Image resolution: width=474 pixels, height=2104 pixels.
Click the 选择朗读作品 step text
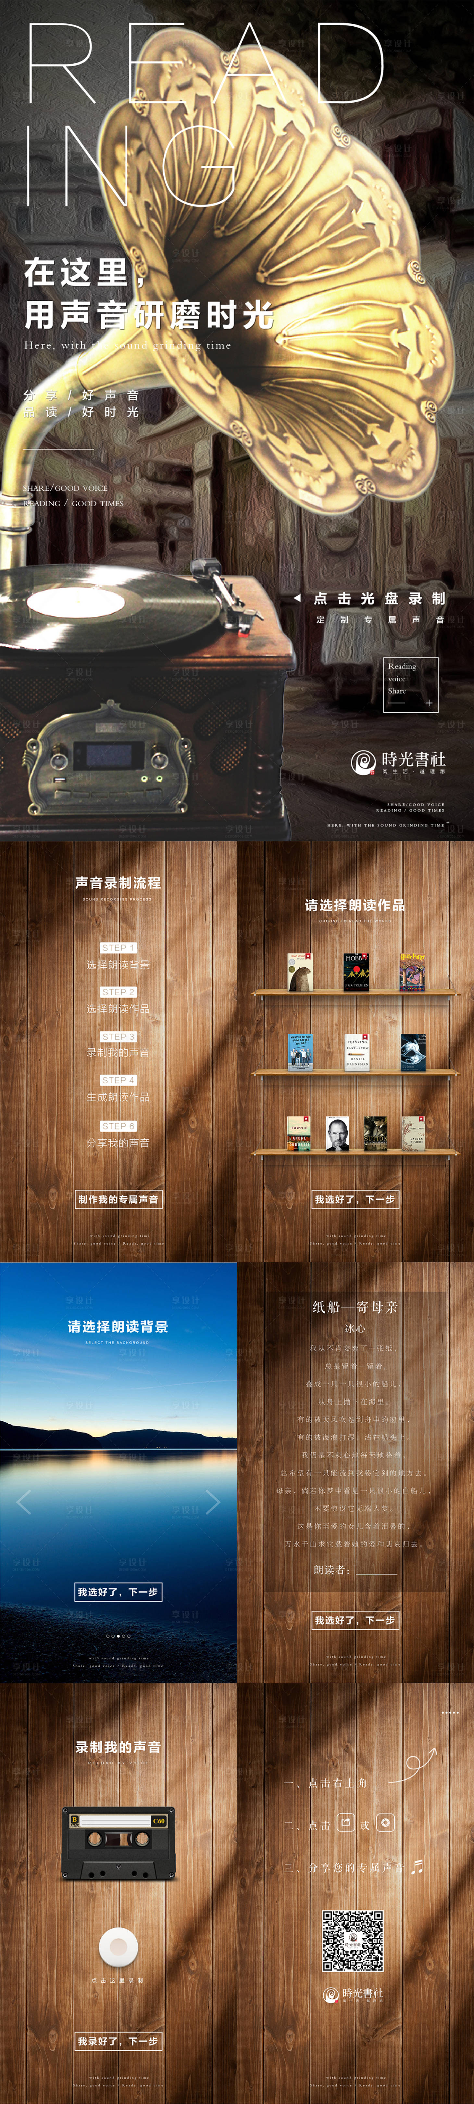[x=118, y=1009]
